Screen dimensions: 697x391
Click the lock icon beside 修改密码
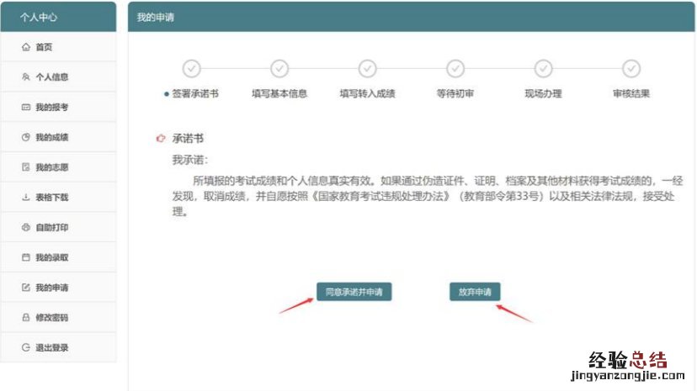[x=26, y=317]
